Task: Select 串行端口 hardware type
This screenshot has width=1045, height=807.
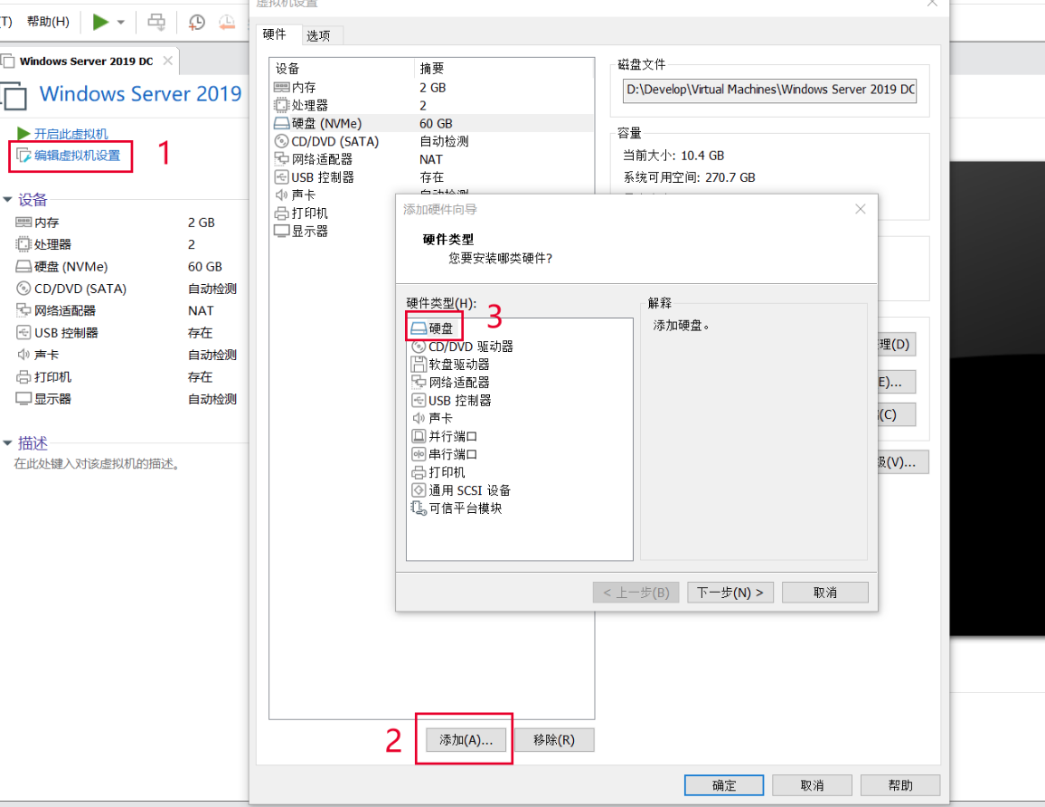Action: coord(452,454)
